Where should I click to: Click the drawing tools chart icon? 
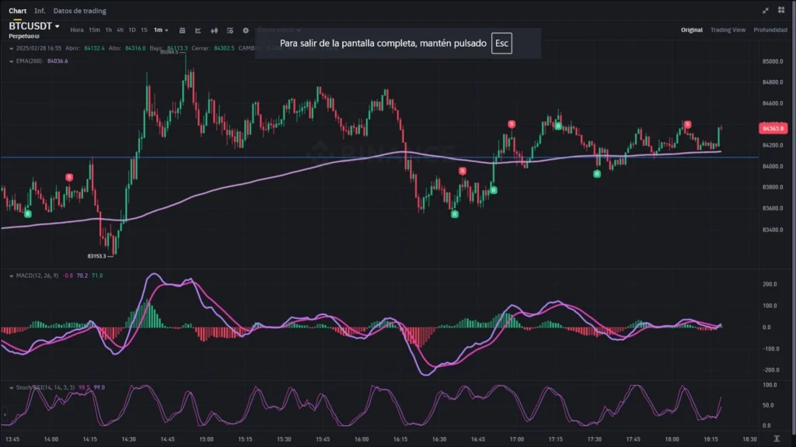(198, 30)
